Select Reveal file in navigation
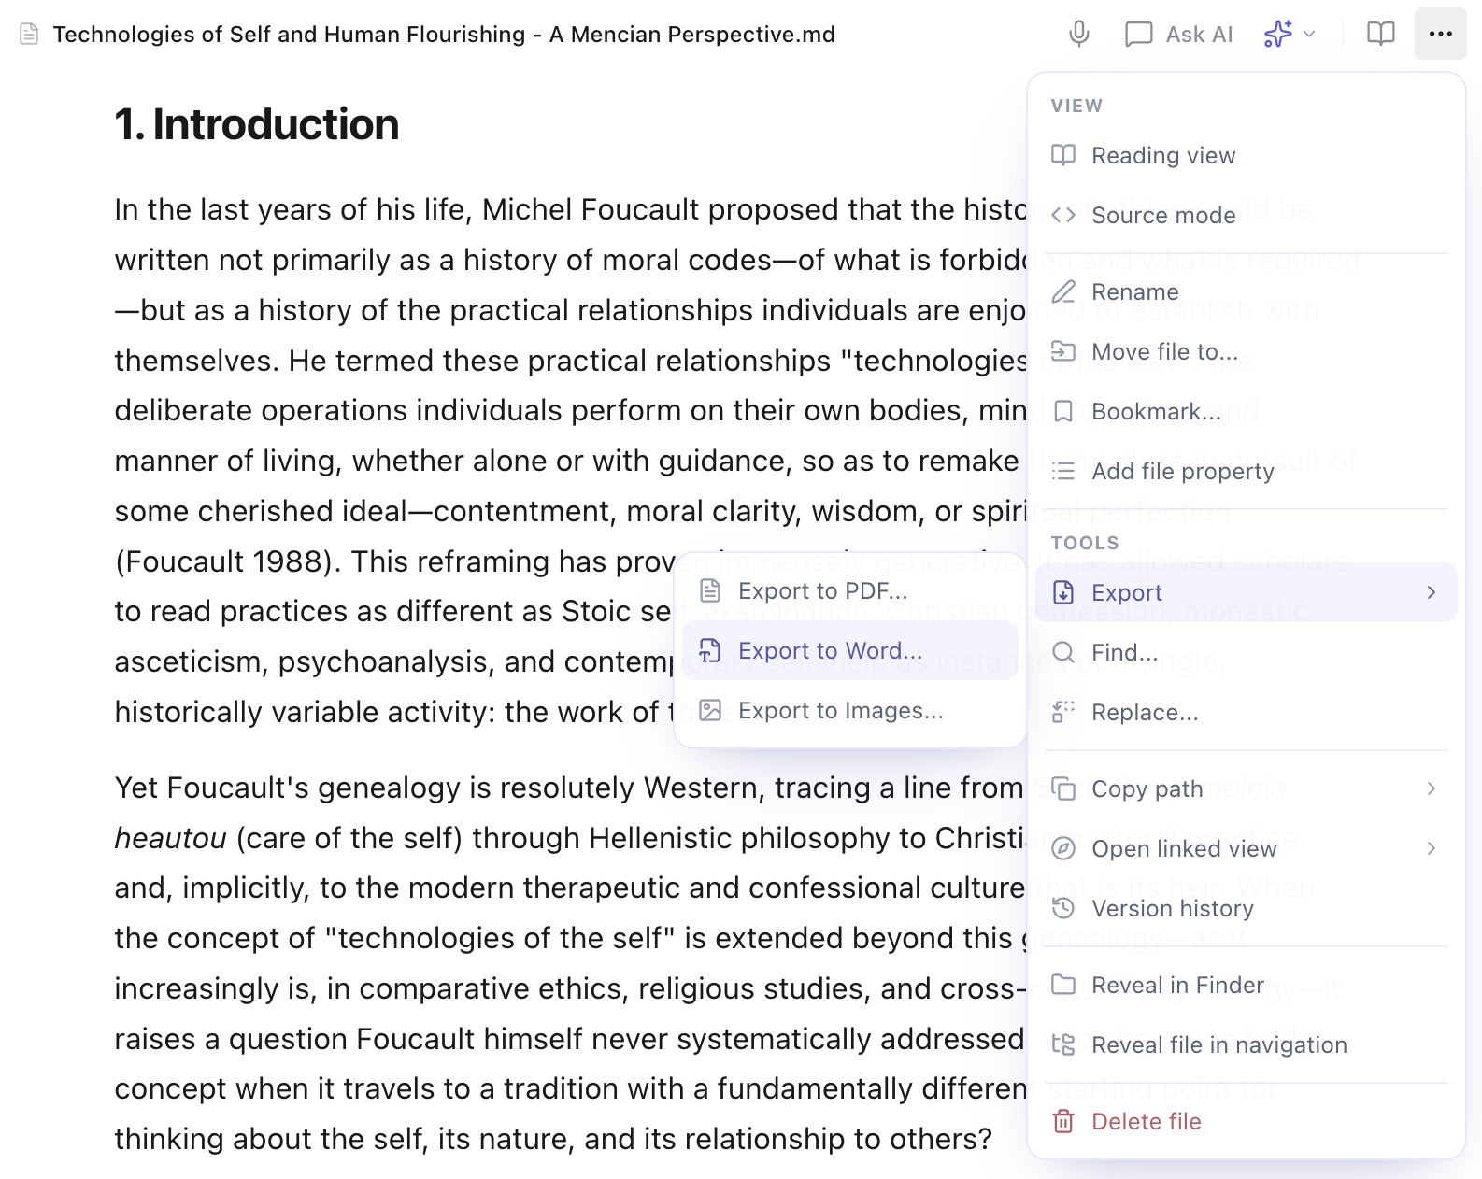The width and height of the screenshot is (1482, 1179). click(1247, 1045)
